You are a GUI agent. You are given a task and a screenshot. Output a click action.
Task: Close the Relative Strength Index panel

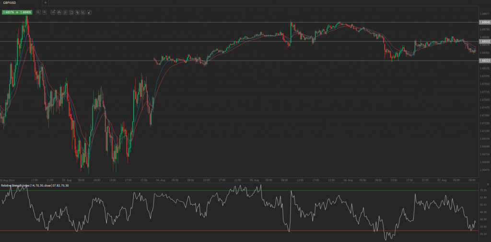click(488, 185)
